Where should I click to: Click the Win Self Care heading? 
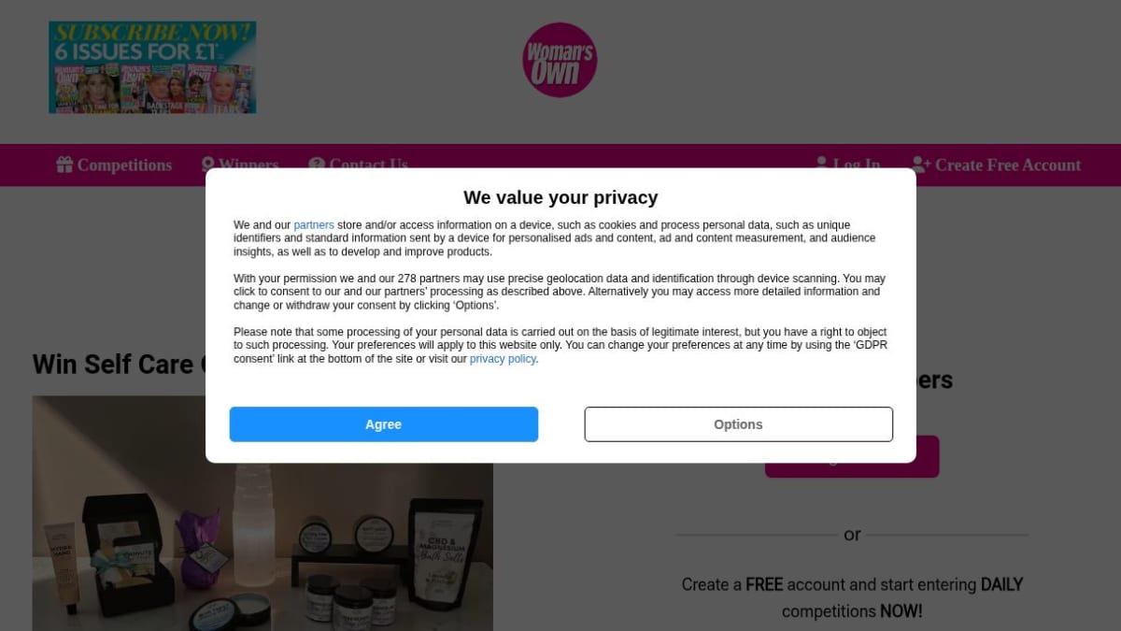pos(120,364)
